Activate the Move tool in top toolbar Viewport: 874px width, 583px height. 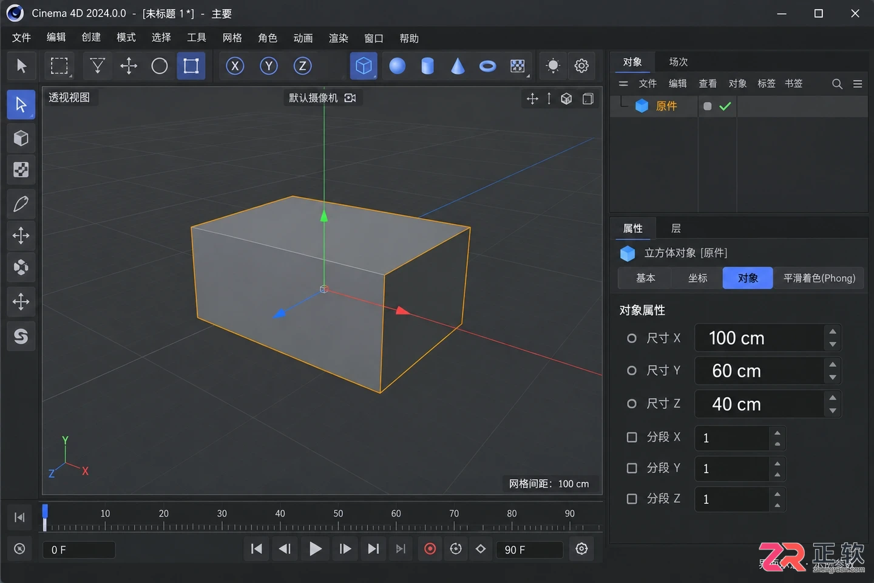pos(129,66)
